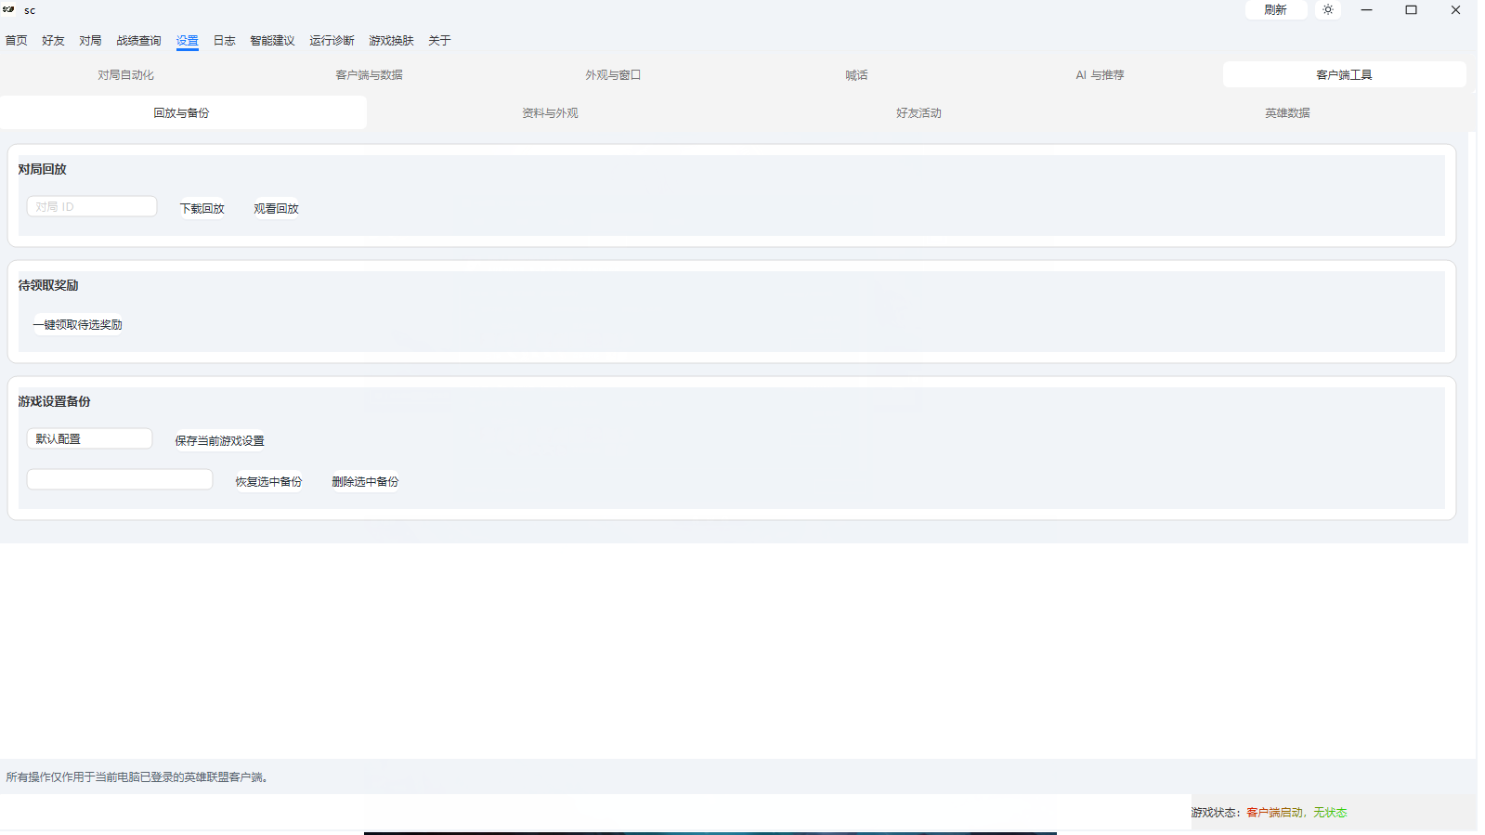
Task: Select the 设置 menu item
Action: (188, 41)
